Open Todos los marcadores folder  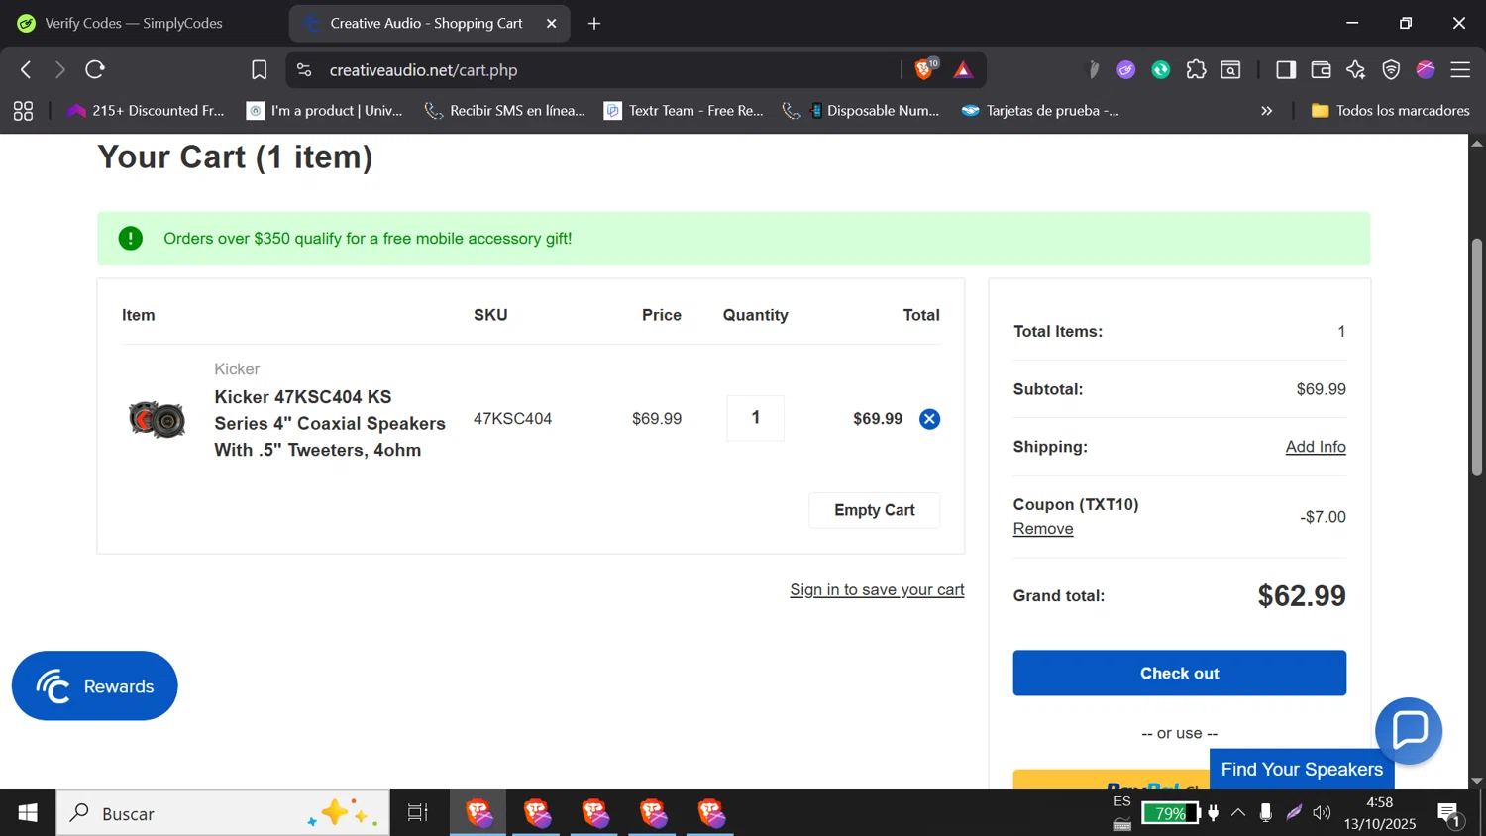coord(1390,111)
